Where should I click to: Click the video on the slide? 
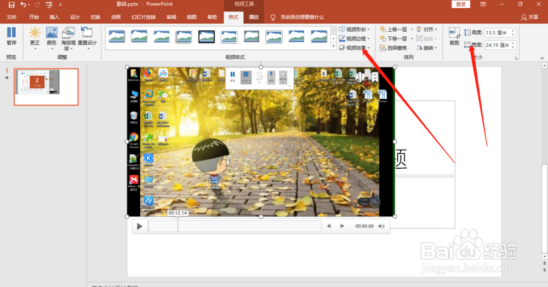tap(261, 142)
